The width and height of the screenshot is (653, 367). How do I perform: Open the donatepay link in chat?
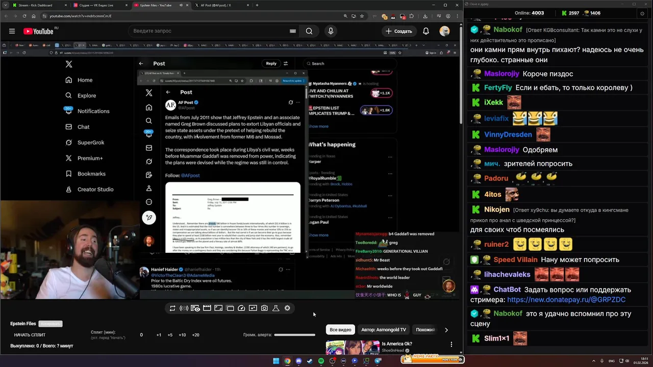(566, 300)
